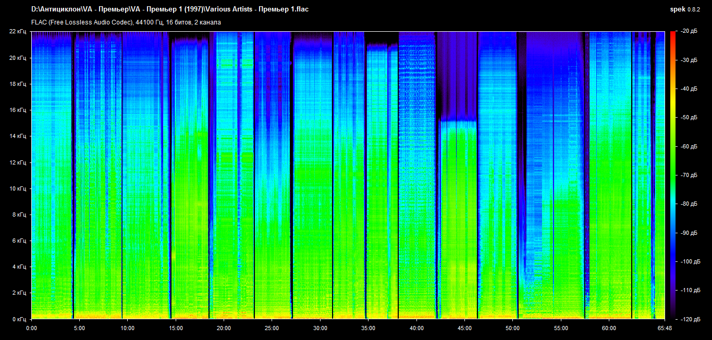Screen dimensions: 712x340
Task: Click the 0 кГц frequency label
Action: (x=19, y=319)
